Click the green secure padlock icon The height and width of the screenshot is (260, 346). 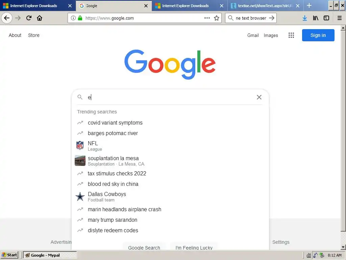pyautogui.click(x=80, y=18)
